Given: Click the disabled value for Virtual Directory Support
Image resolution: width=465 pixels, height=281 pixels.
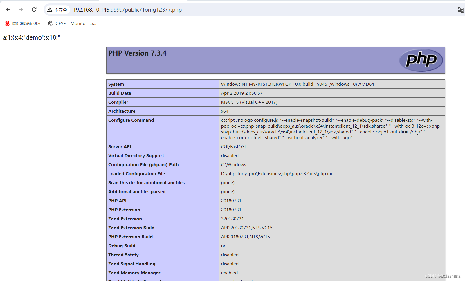Looking at the screenshot, I should [230, 156].
